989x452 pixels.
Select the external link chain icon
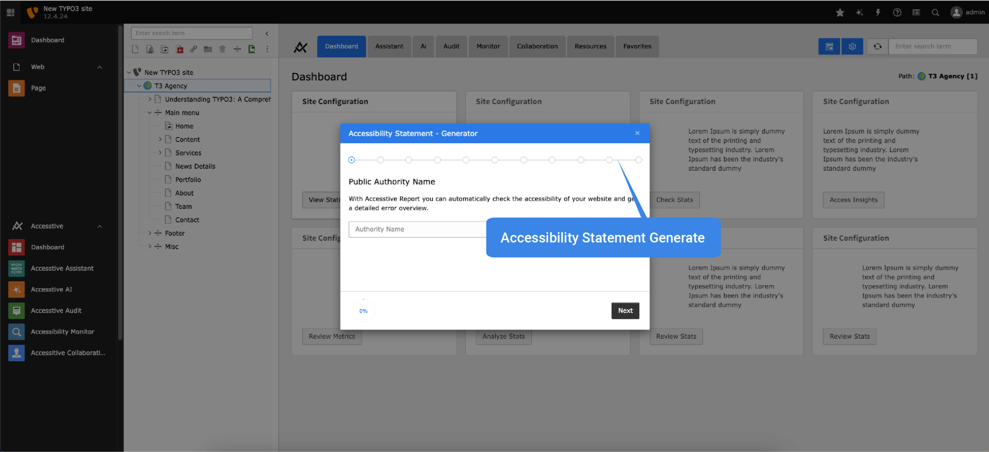pyautogui.click(x=193, y=49)
